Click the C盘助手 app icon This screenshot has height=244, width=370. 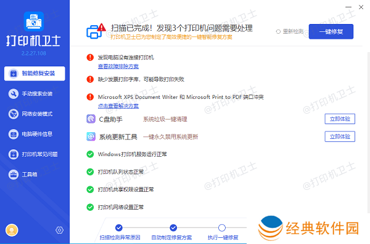click(91, 119)
